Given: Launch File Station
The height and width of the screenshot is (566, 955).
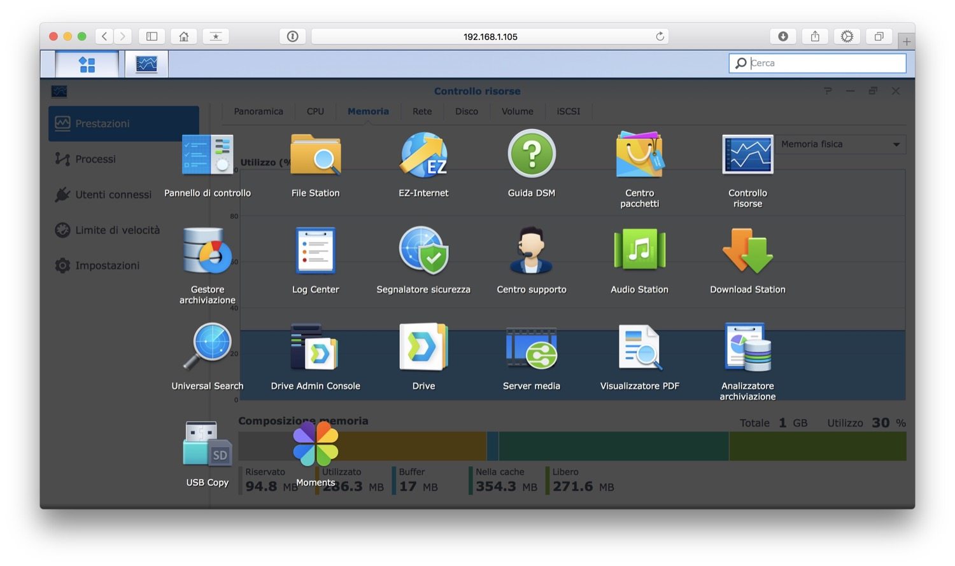Looking at the screenshot, I should [x=316, y=155].
